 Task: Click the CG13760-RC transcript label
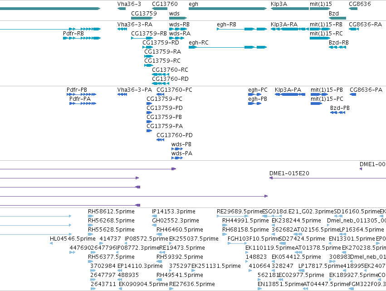pos(170,70)
